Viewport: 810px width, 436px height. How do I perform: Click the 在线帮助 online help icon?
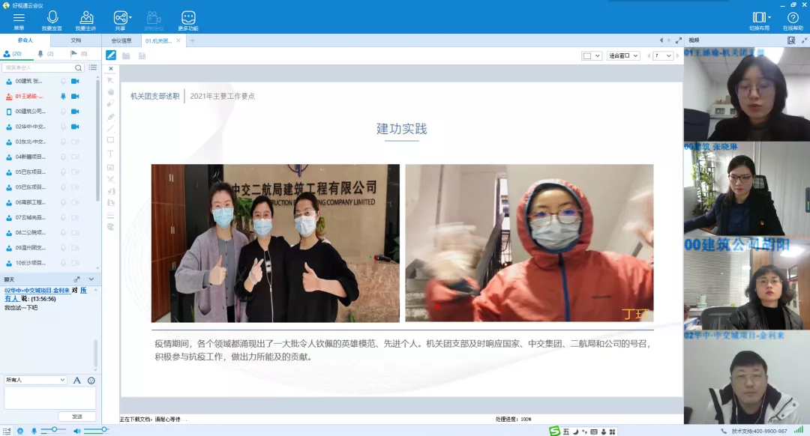point(793,16)
